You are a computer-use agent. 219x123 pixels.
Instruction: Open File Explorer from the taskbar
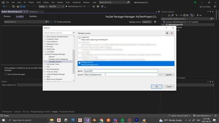point(52,120)
